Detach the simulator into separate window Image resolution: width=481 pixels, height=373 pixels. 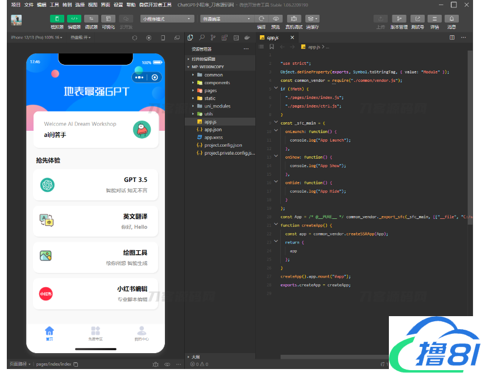177,38
